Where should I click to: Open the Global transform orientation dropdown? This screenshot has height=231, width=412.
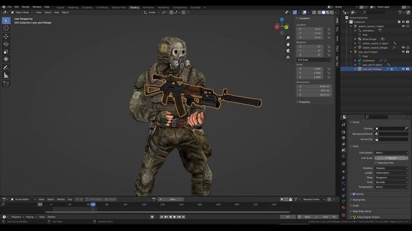click(152, 12)
